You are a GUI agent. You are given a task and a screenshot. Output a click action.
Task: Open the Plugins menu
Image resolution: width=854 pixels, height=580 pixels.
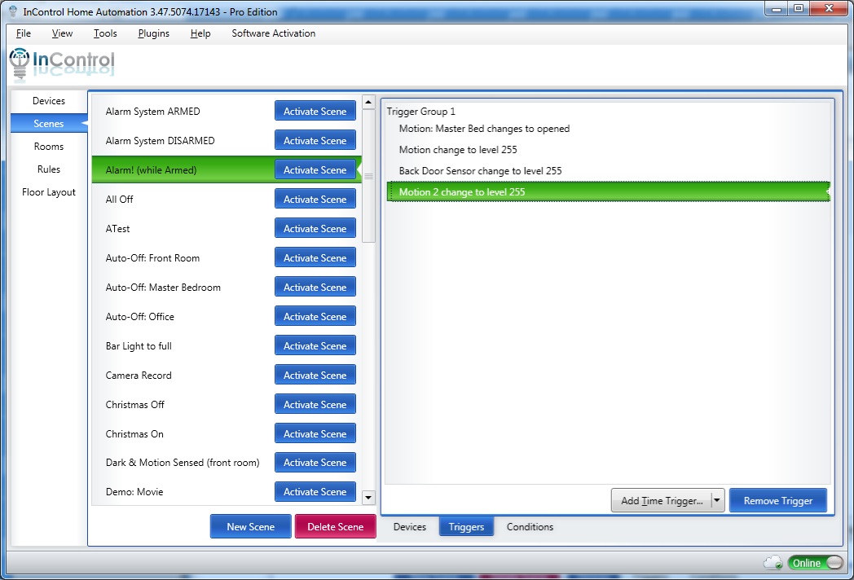coord(153,33)
